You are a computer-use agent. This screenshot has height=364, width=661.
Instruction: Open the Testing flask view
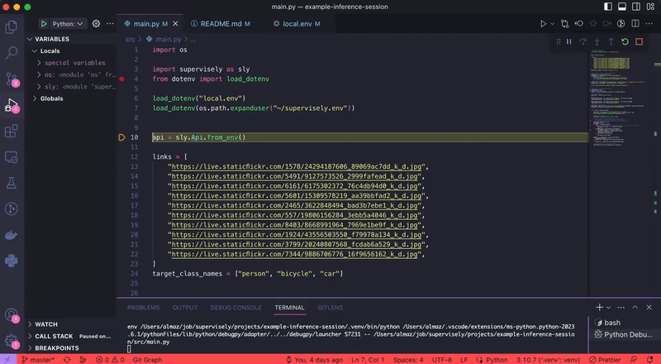pos(12,184)
